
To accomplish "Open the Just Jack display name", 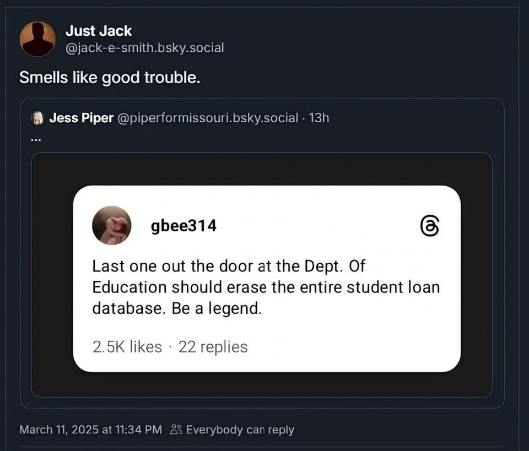I will point(99,31).
